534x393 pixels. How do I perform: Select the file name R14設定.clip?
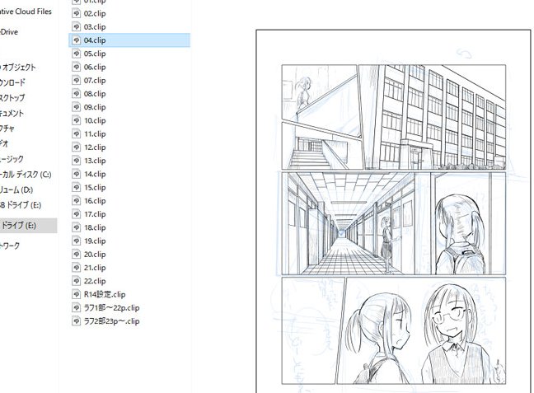pos(105,294)
